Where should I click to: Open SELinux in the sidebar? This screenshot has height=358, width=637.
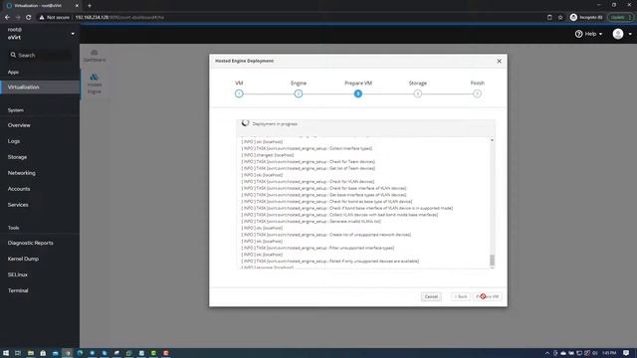click(x=18, y=274)
